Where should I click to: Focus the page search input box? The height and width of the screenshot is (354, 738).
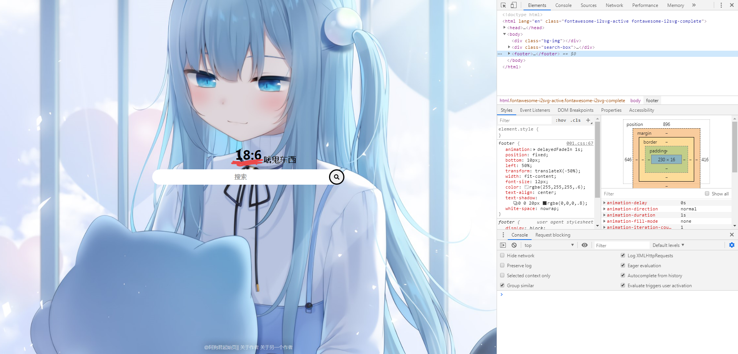tap(241, 177)
